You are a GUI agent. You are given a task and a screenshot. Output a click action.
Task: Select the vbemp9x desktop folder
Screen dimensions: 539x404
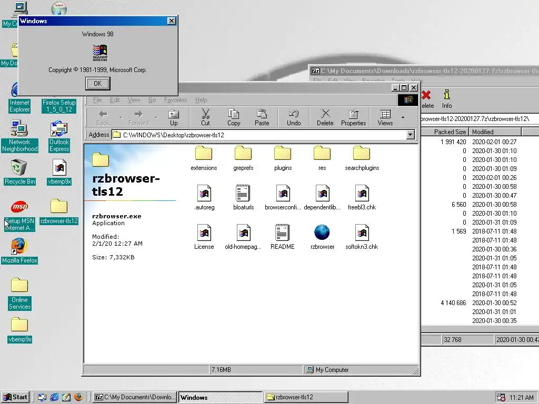(x=19, y=330)
